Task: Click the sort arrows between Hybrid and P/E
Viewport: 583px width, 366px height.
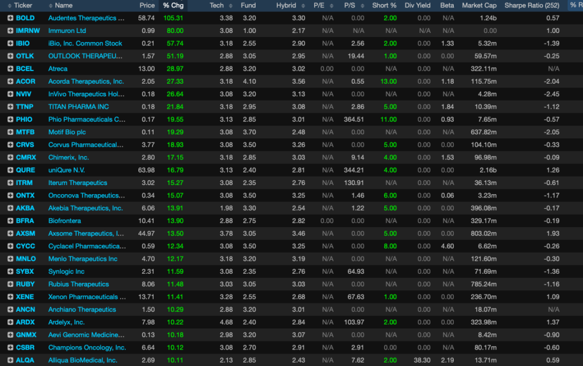Action: [x=303, y=6]
